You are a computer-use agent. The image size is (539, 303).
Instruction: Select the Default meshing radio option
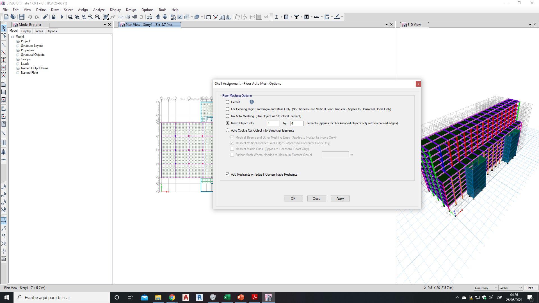coord(227,102)
